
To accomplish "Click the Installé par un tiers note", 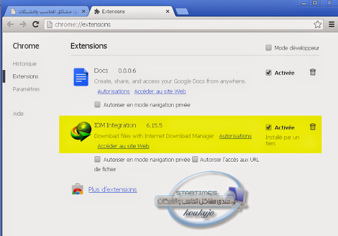I will [282, 140].
